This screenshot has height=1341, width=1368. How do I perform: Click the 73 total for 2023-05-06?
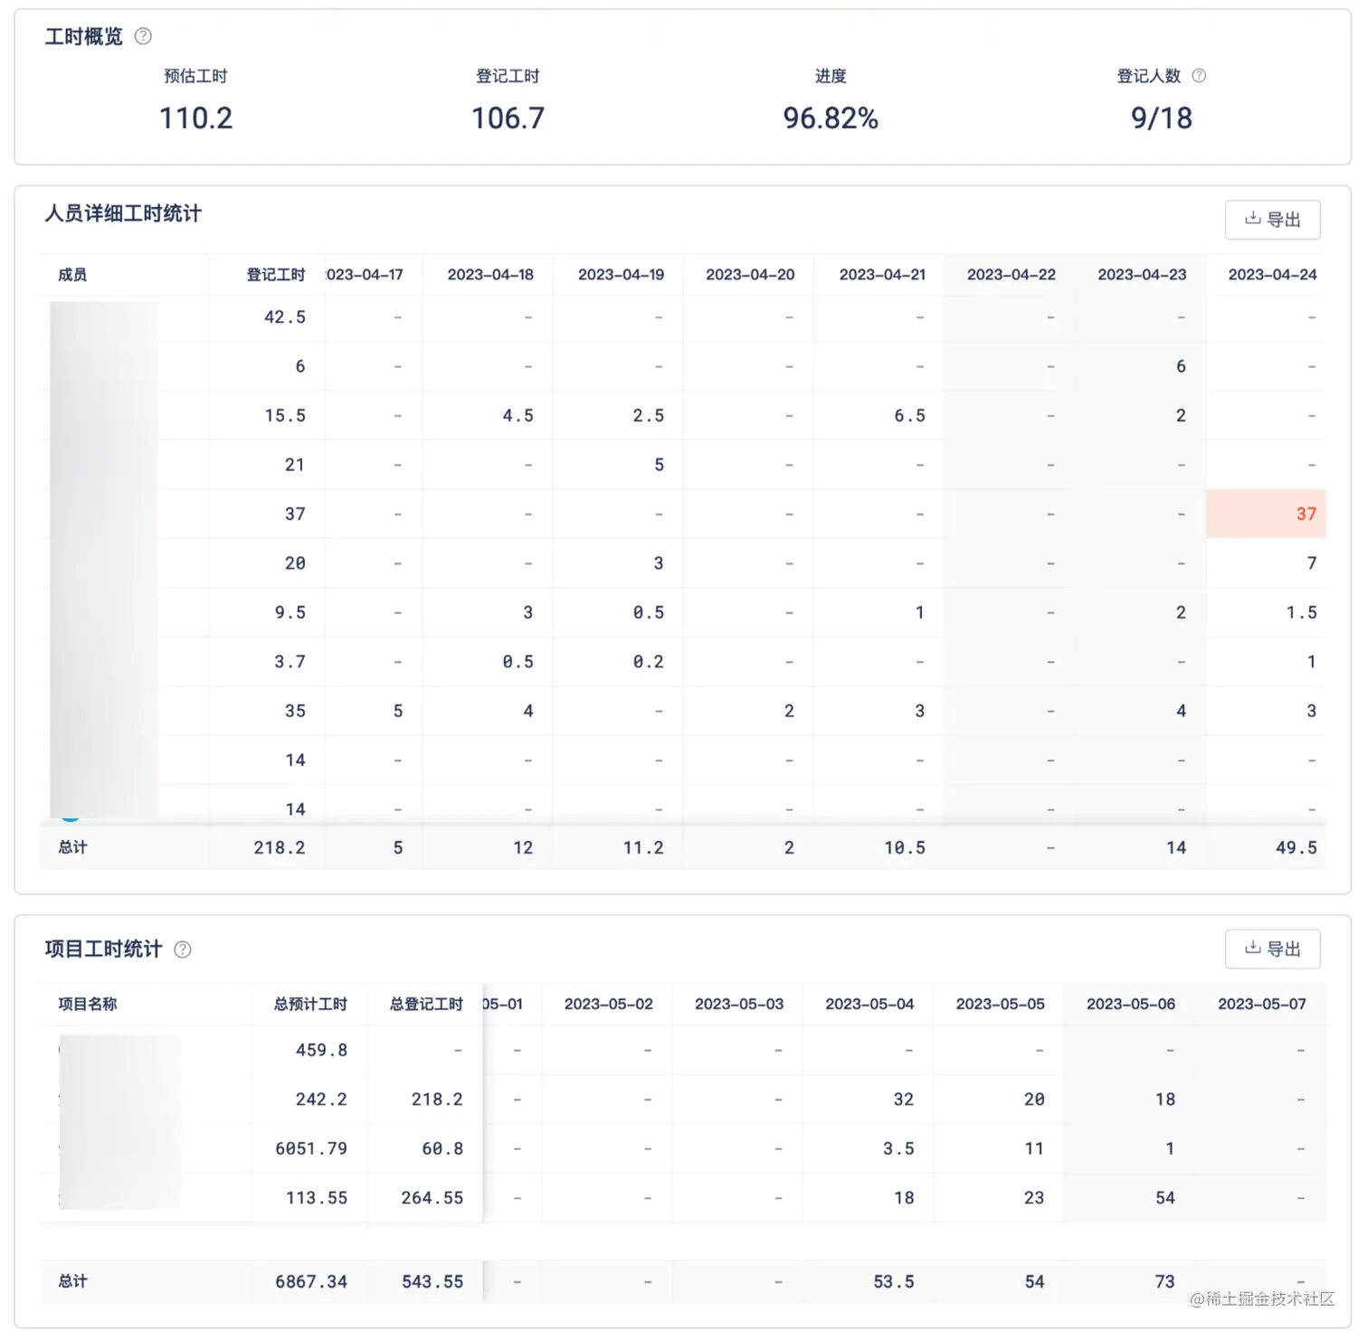(1165, 1282)
